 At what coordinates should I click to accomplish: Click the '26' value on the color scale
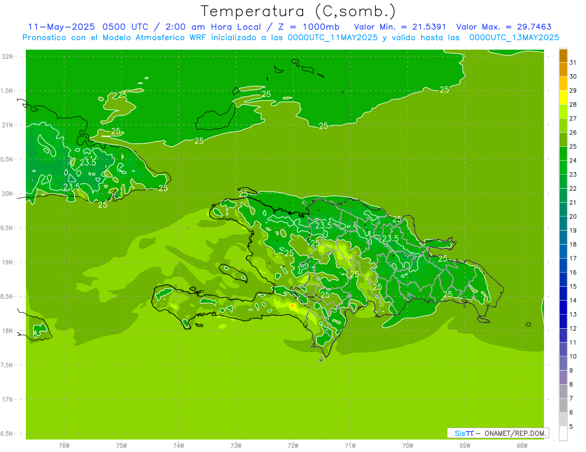(573, 133)
